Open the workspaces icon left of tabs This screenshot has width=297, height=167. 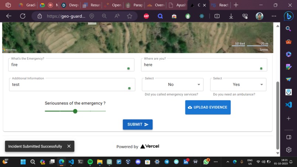[8, 5]
